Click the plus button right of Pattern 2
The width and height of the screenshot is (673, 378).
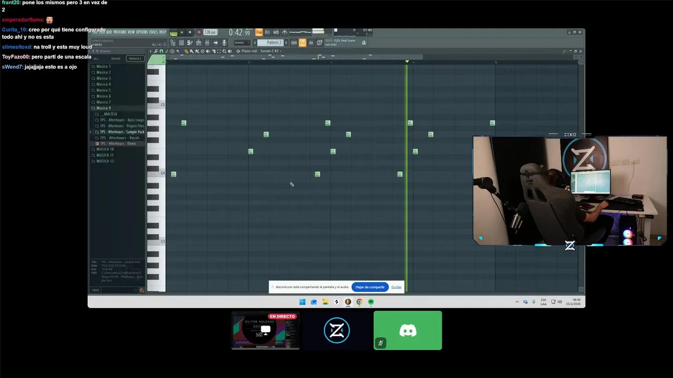[x=286, y=43]
